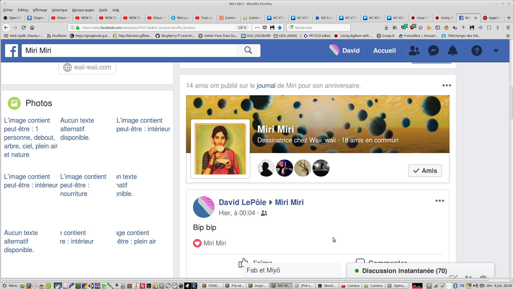Click the Facebook logo icon
The height and width of the screenshot is (289, 514).
pos(12,51)
